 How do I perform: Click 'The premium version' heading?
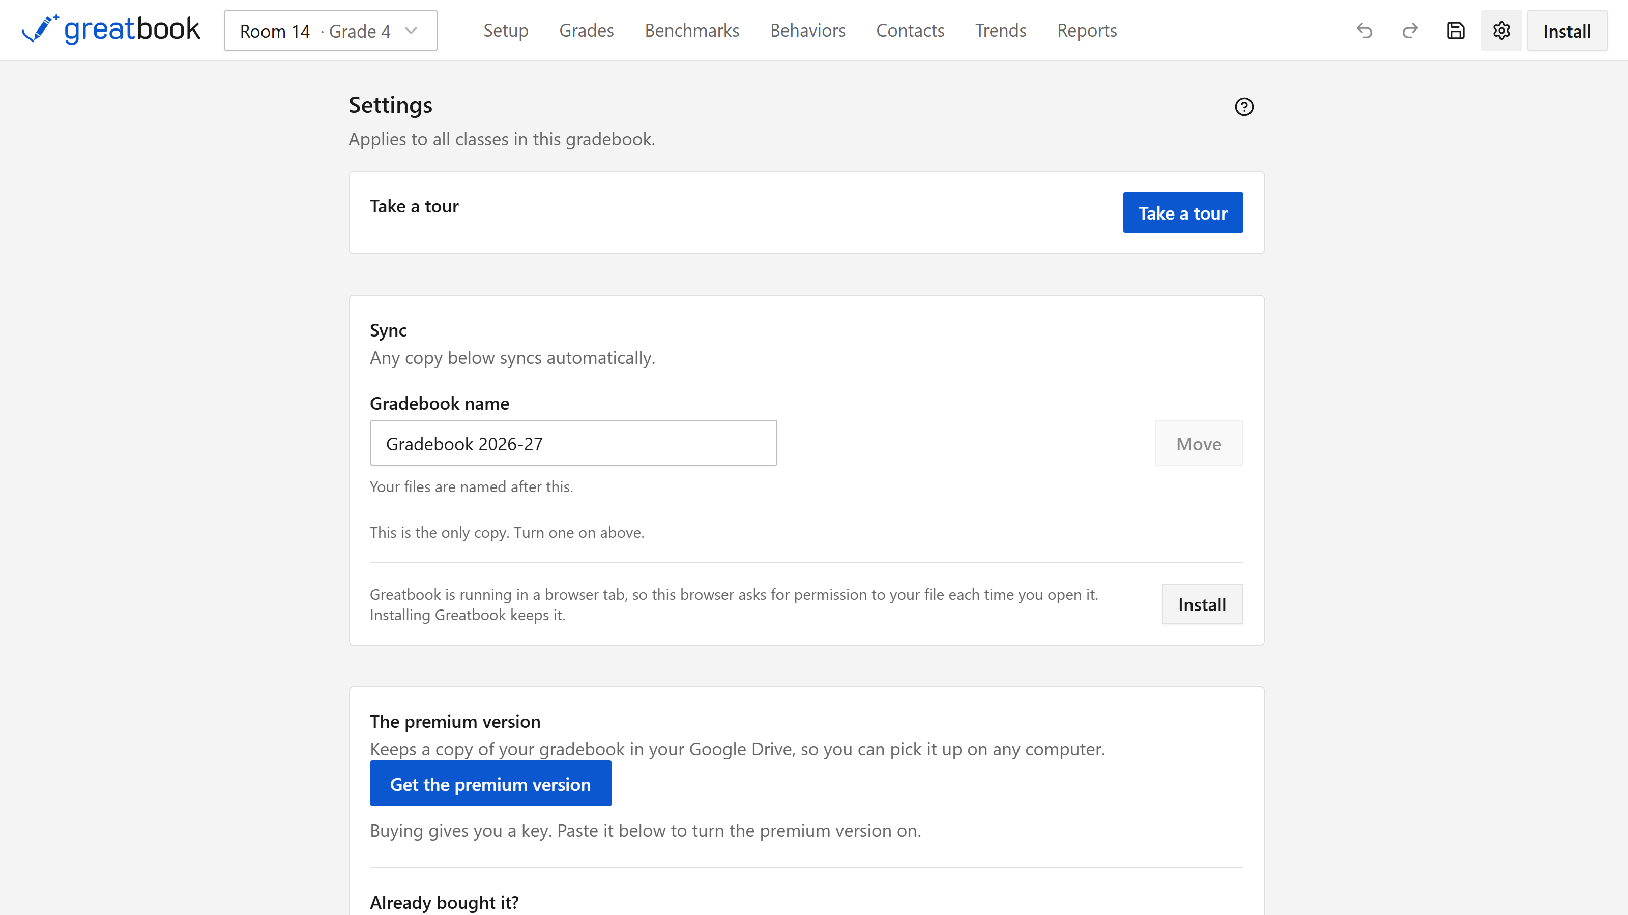pos(455,722)
